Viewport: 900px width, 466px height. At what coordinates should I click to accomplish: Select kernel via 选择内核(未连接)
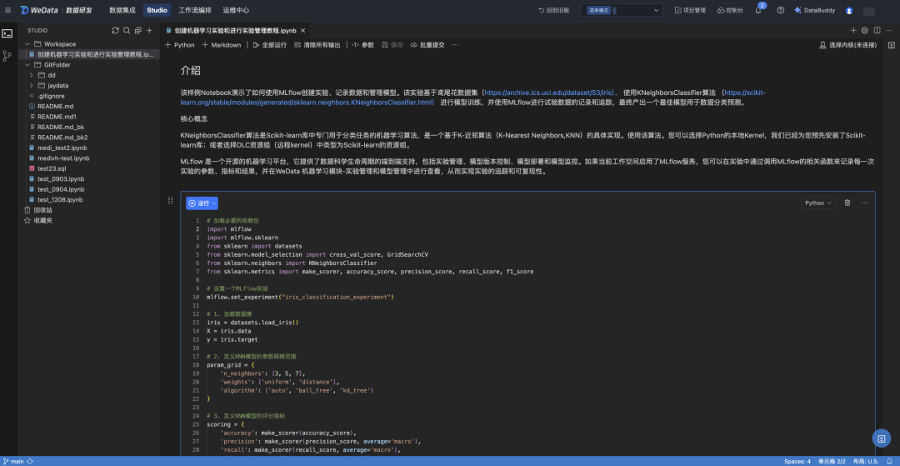pyautogui.click(x=848, y=45)
